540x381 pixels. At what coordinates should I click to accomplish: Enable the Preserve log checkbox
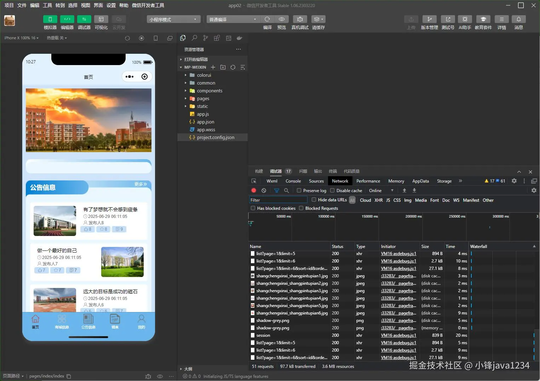[x=299, y=190]
